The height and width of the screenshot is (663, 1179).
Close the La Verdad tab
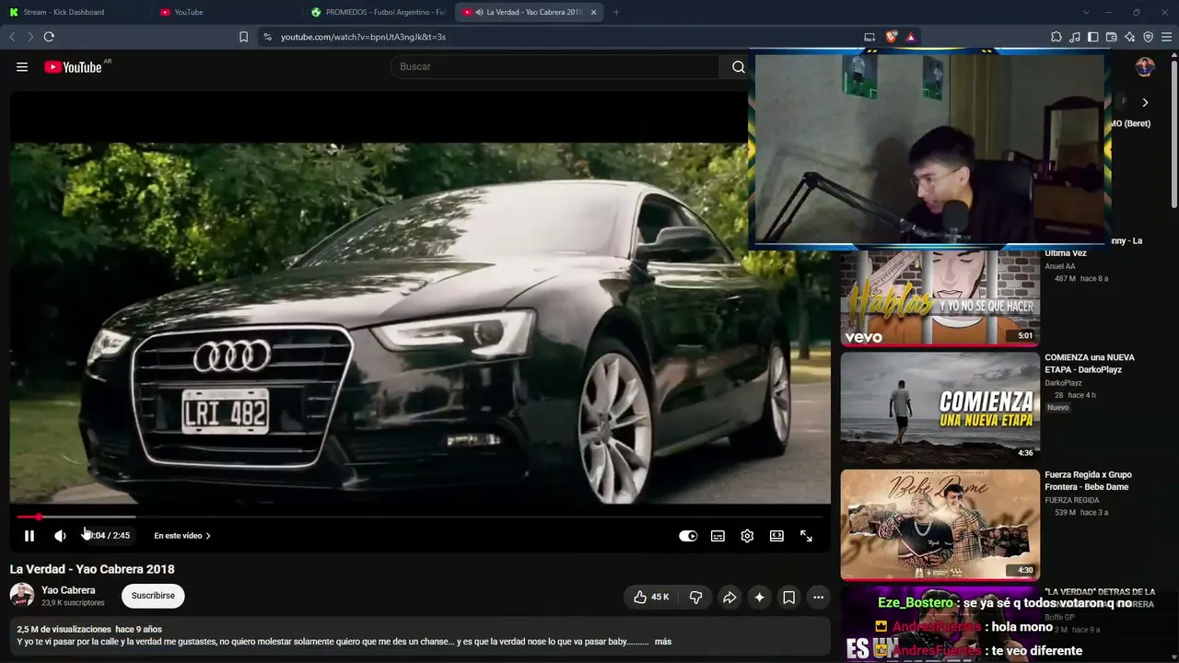point(594,12)
